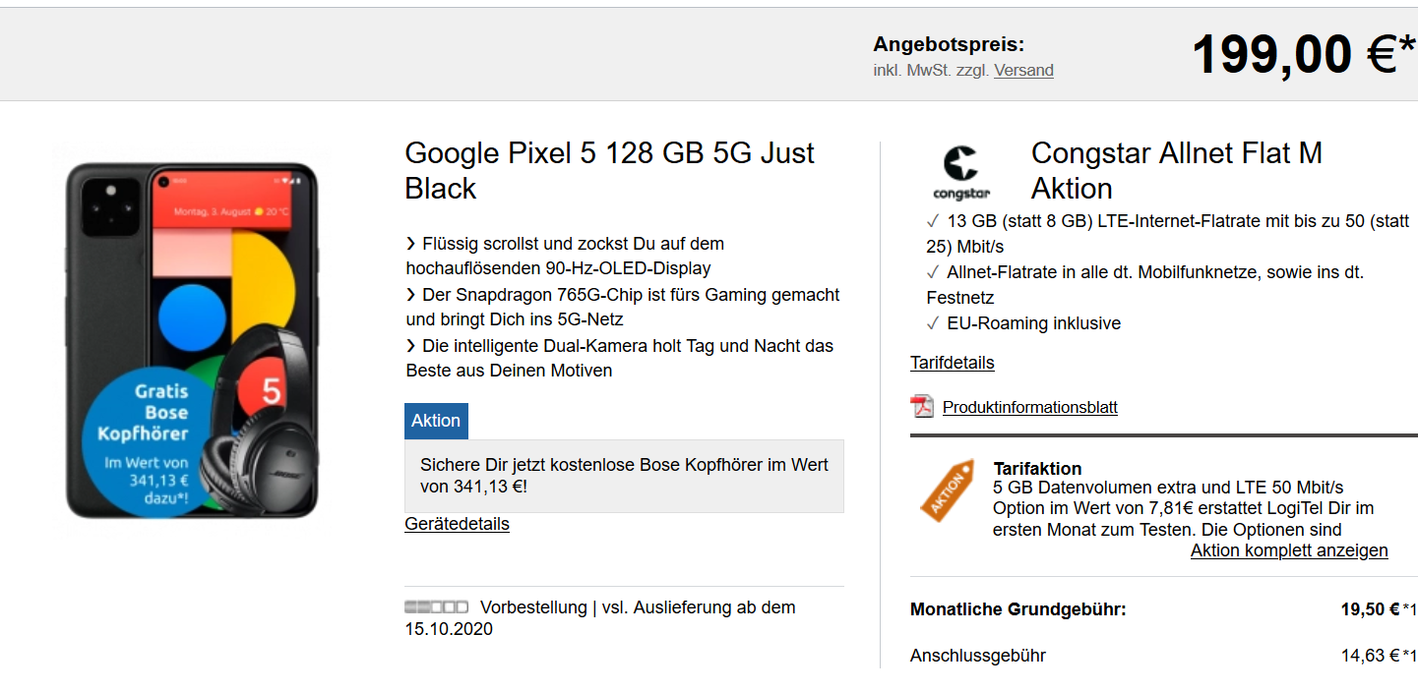Open the Produktinformationsblatt document link
Screen dimensions: 1418x692
(1029, 407)
